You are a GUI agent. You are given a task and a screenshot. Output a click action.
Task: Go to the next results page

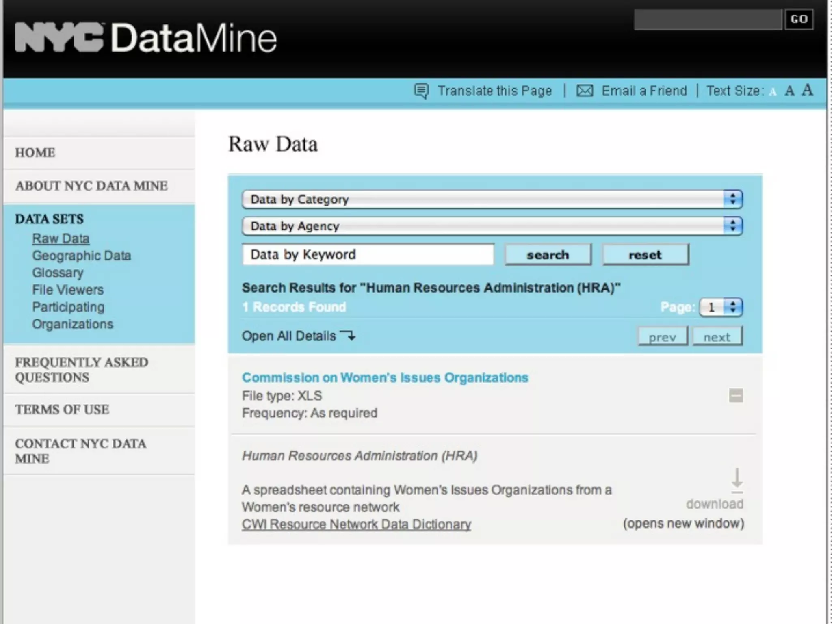717,337
